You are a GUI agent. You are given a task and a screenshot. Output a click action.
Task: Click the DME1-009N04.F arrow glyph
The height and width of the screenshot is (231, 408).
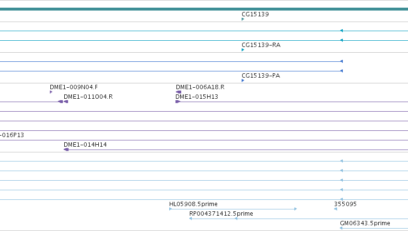pyautogui.click(x=51, y=92)
